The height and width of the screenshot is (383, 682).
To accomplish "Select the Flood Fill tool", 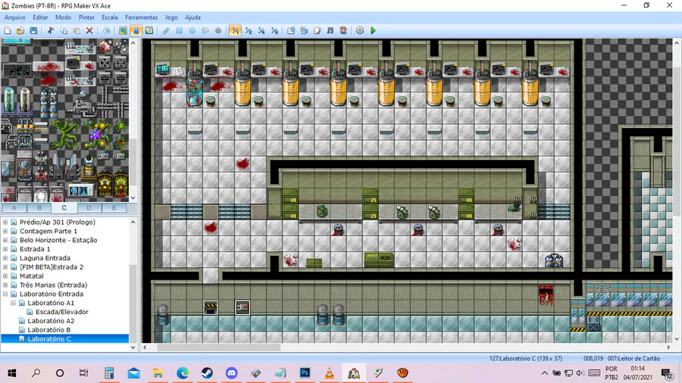I will point(205,30).
